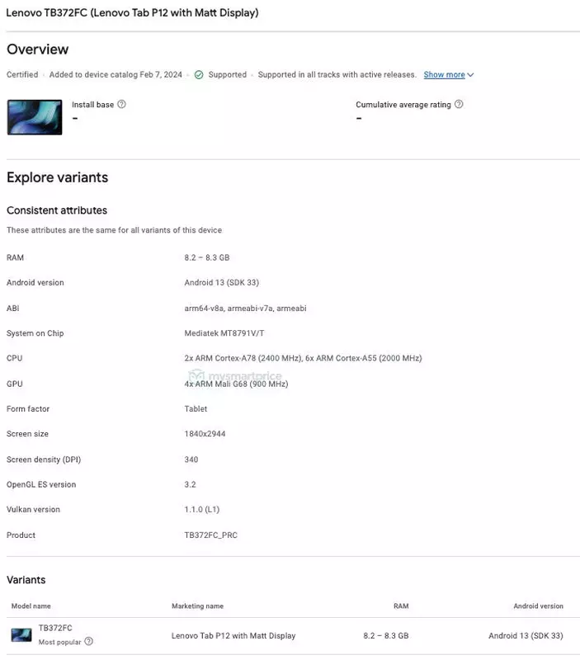Select the Lenovo Tab P12 with Matt Display marketing name

click(233, 635)
